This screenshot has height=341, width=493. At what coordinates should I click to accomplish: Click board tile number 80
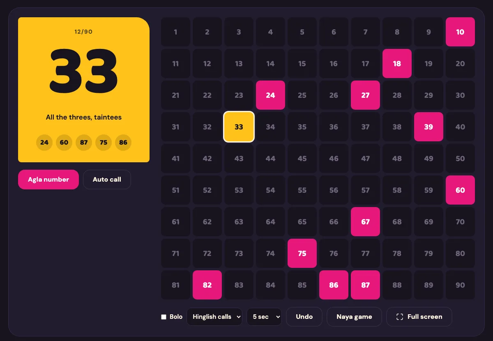460,253
